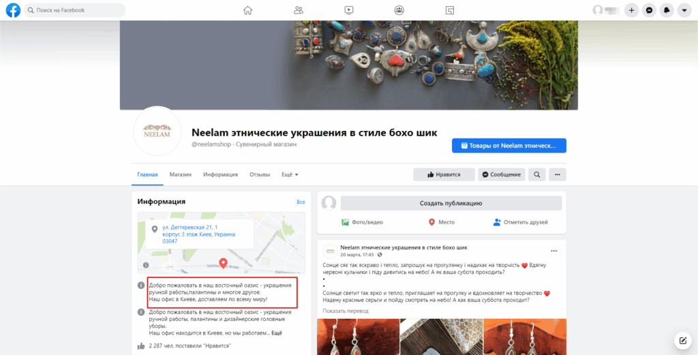This screenshot has width=698, height=355.
Task: Expand the account dropdown arrow
Action: 684,10
